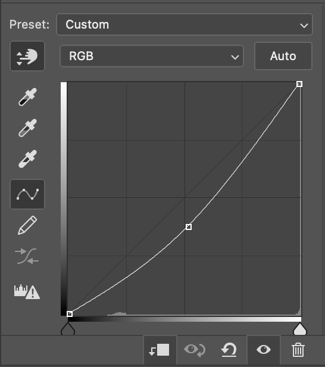This screenshot has width=325, height=367.
Task: Pick the black point eyedropper
Action: [27, 97]
